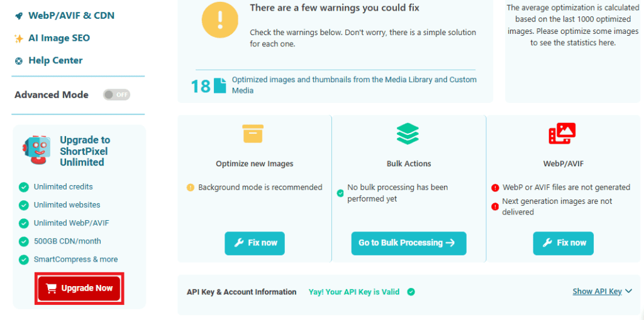Click the Optimize new Images archive box icon
Viewport: 644px width, 320px height.
pyautogui.click(x=253, y=134)
